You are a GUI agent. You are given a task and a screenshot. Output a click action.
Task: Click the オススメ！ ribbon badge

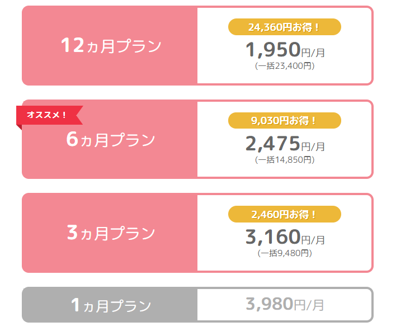pos(48,115)
